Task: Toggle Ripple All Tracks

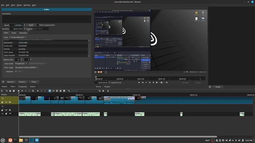Action: point(61,91)
